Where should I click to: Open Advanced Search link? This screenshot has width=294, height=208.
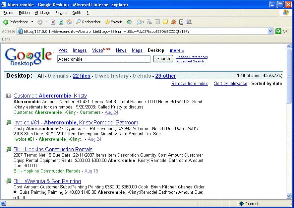(190, 61)
